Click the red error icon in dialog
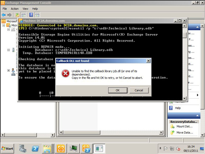Viewport: 205px width, 154px height. [x=66, y=73]
